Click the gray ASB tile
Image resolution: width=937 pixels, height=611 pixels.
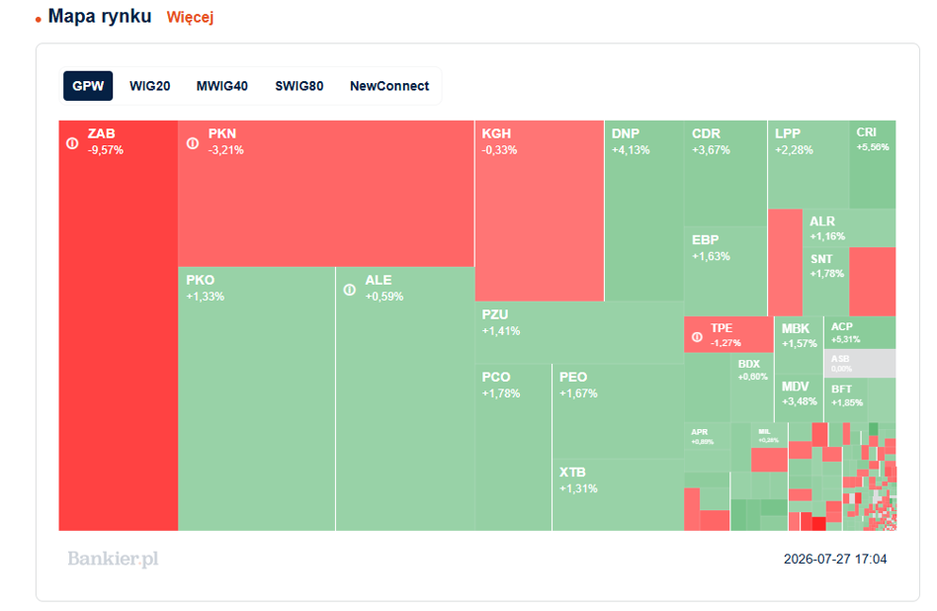coord(860,364)
